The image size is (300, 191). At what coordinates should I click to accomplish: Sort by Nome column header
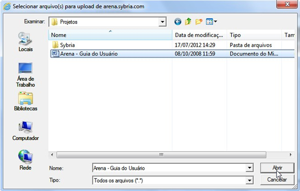(x=110, y=35)
